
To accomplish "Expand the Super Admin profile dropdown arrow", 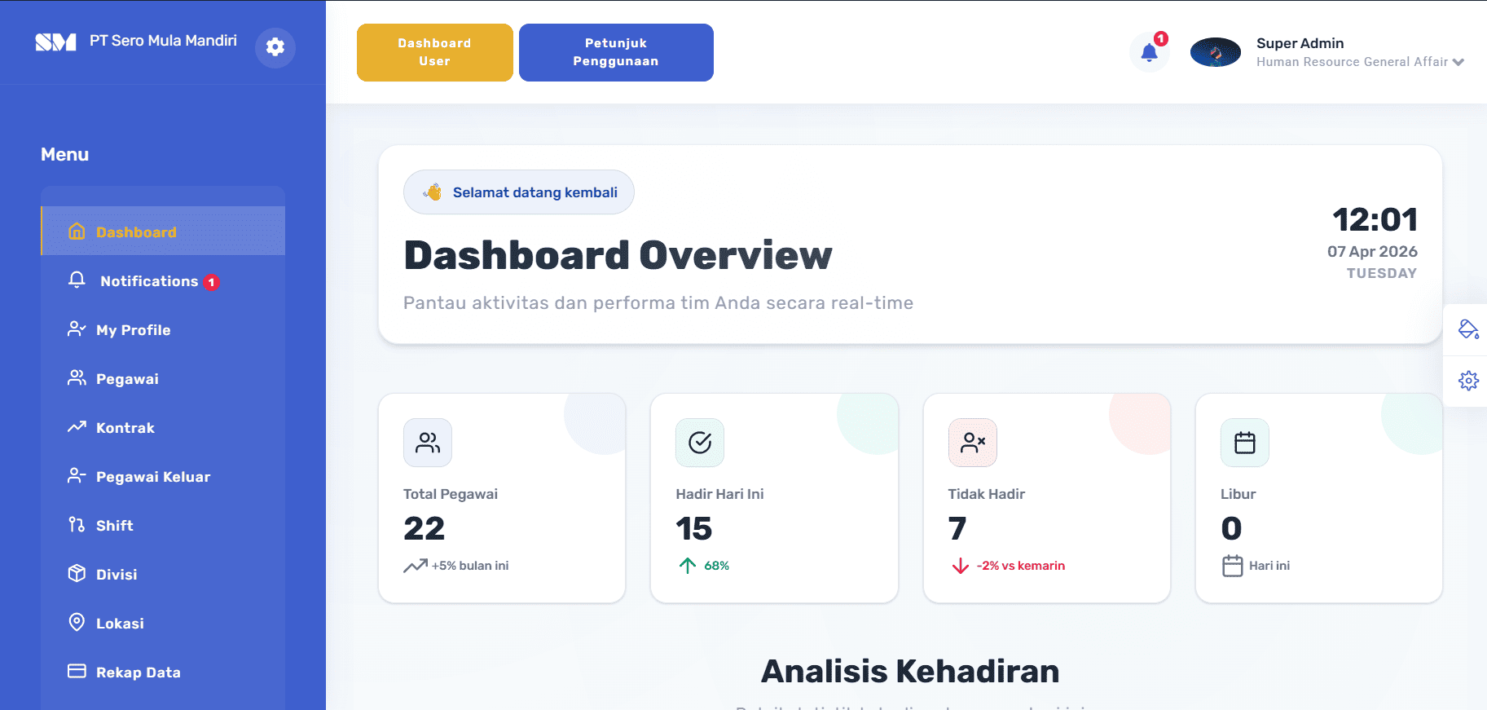I will 1458,62.
